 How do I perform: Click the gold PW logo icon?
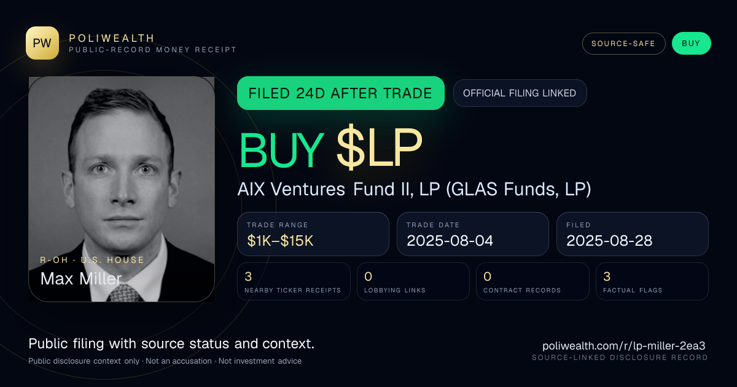coord(42,43)
